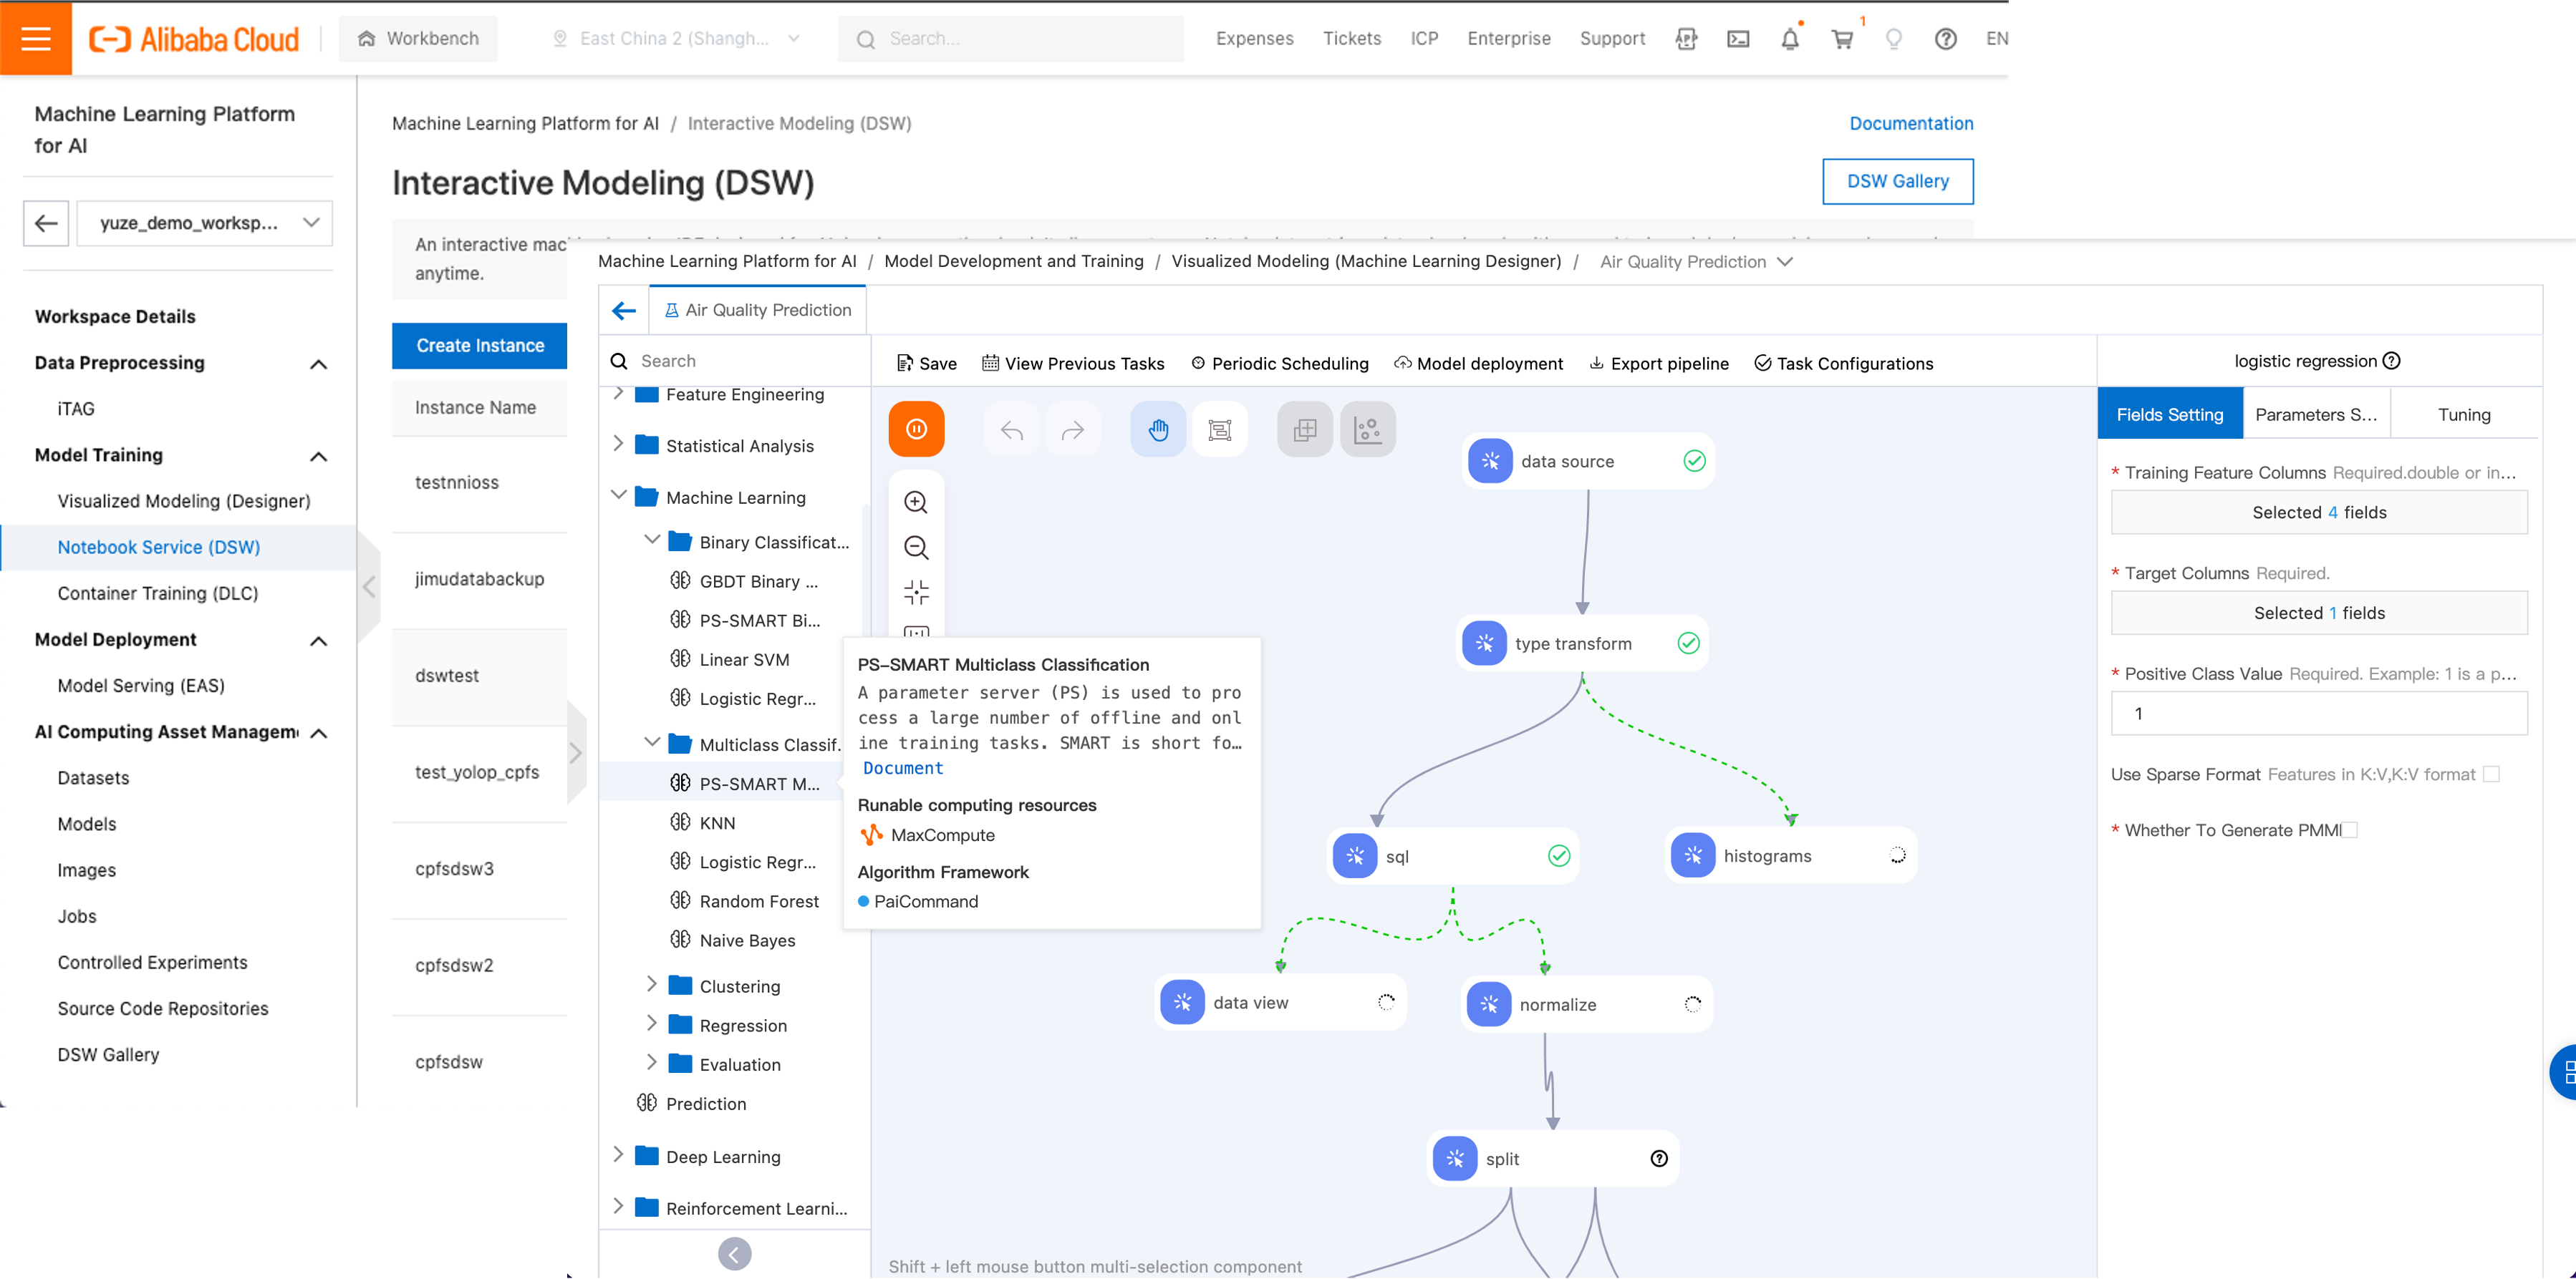Click the fit-to-screen layout icon
This screenshot has height=1279, width=2576.
(x=916, y=591)
